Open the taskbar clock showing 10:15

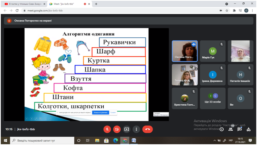[x=240, y=141]
